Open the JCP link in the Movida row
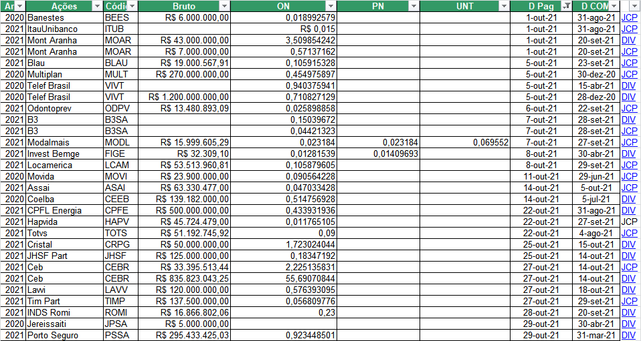Screen dimensions: 641x341 click(x=629, y=177)
